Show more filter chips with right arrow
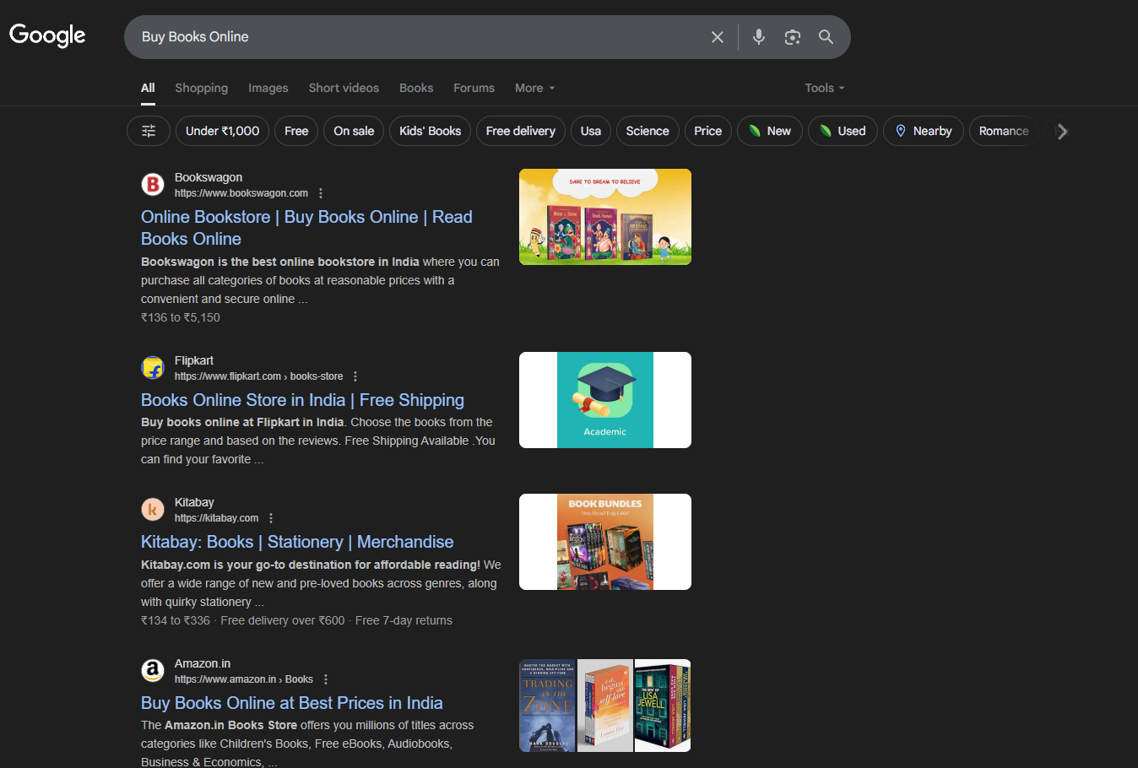1138x768 pixels. click(x=1063, y=131)
